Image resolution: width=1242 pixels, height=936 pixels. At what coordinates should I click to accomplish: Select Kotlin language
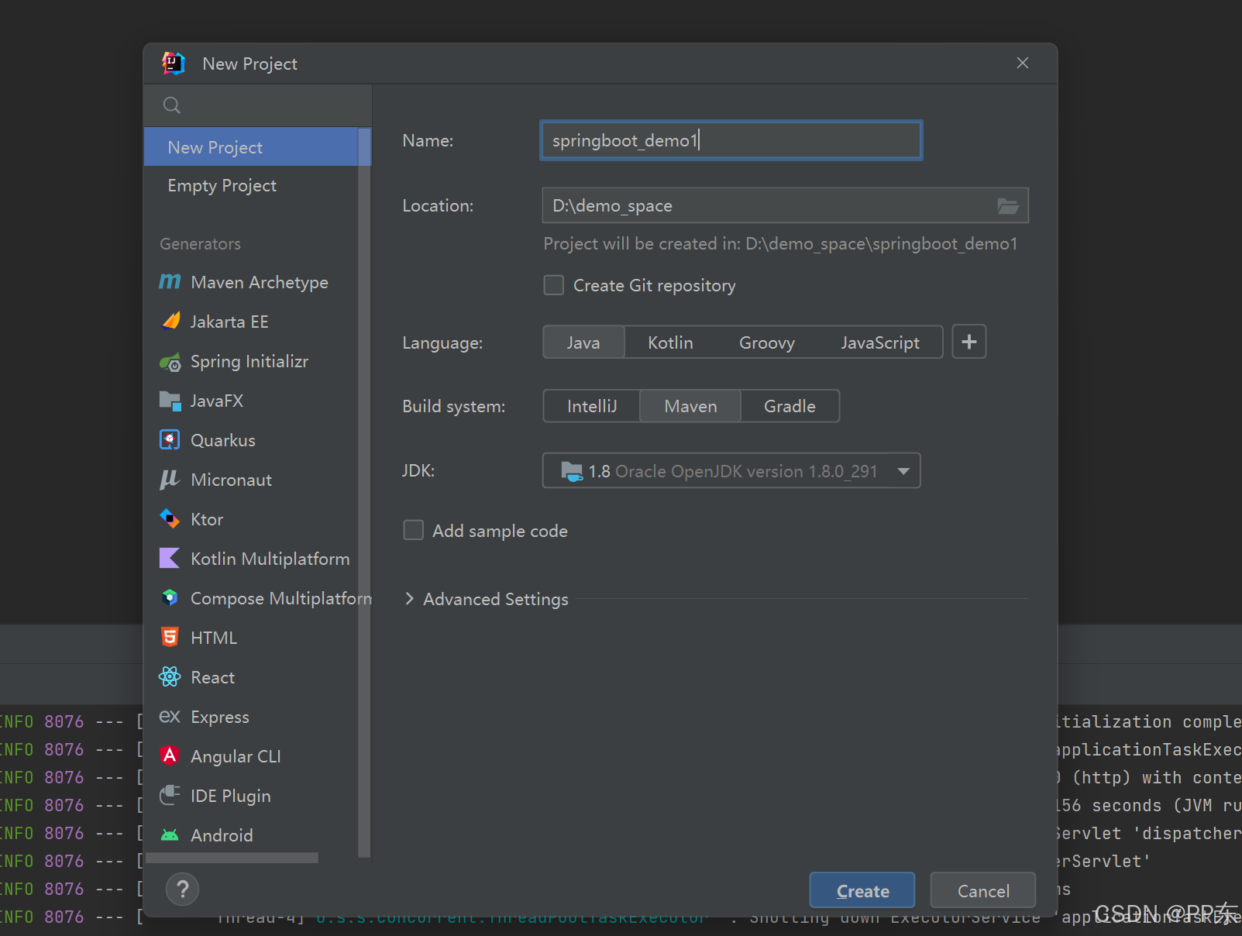coord(670,342)
